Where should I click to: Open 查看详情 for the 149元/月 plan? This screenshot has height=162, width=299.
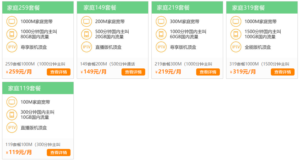pyautogui.click(x=133, y=72)
